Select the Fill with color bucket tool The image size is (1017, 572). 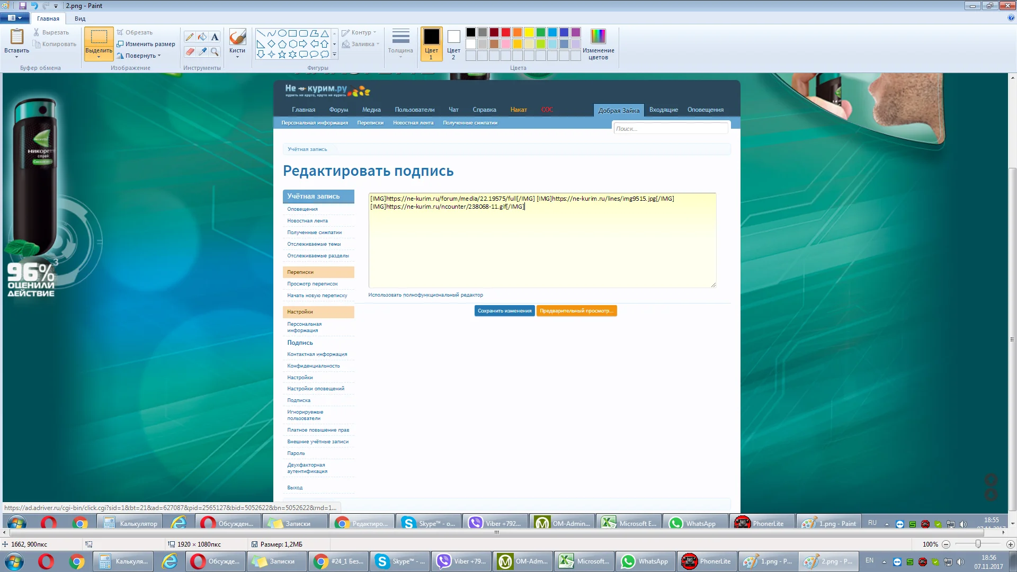[x=202, y=37]
